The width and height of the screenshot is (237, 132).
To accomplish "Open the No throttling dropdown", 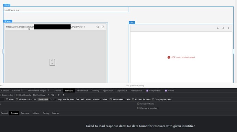I will pyautogui.click(x=41, y=95).
